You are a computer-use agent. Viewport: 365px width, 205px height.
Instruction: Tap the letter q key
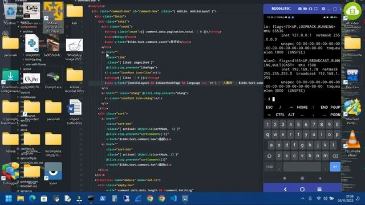point(267,134)
